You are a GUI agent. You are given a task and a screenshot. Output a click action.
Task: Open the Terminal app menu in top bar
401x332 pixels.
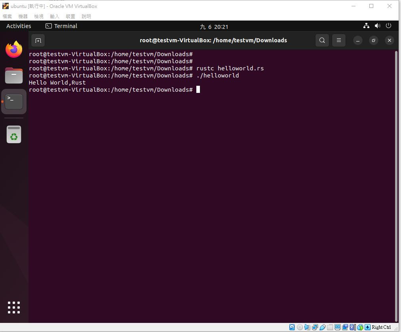tap(61, 26)
